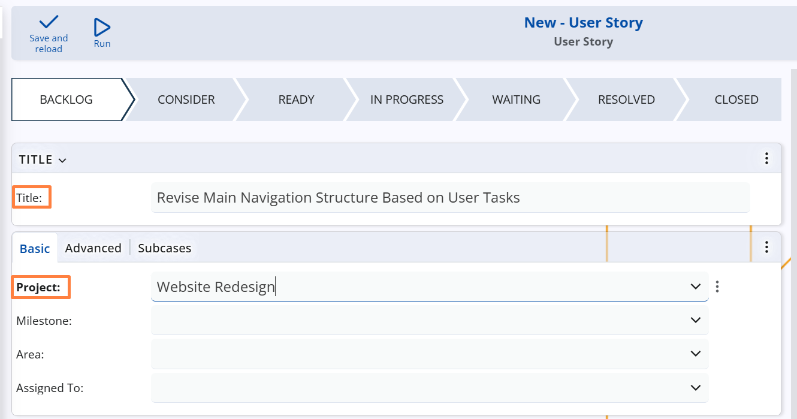The height and width of the screenshot is (419, 797).
Task: Select the CLOSED workflow stage
Action: (736, 100)
